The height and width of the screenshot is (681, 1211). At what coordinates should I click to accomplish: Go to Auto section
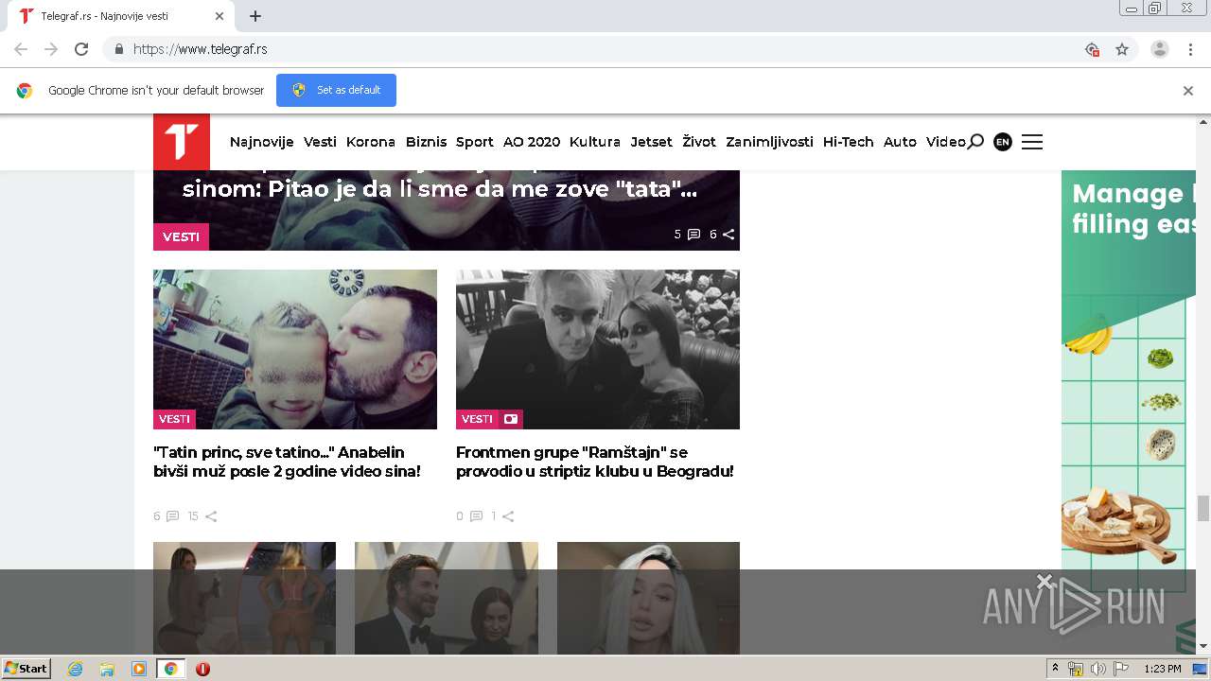pyautogui.click(x=900, y=142)
